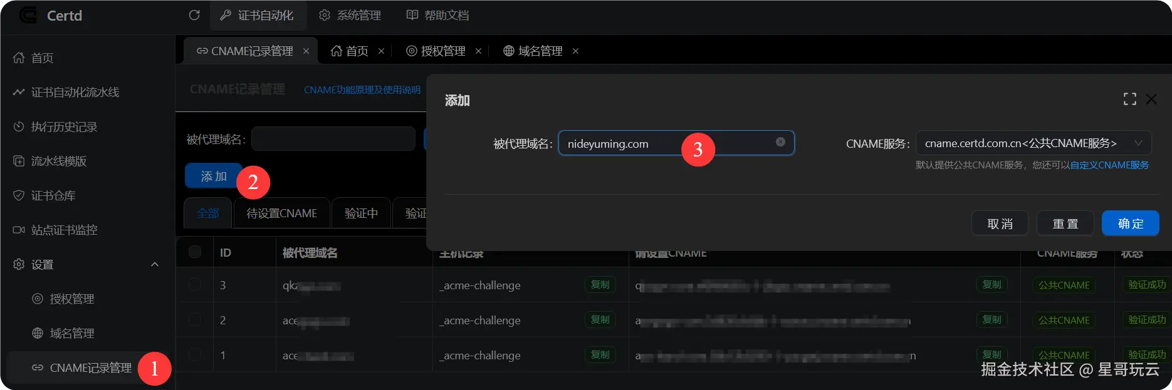Toggle the select-all checkbox in table header

pos(195,252)
